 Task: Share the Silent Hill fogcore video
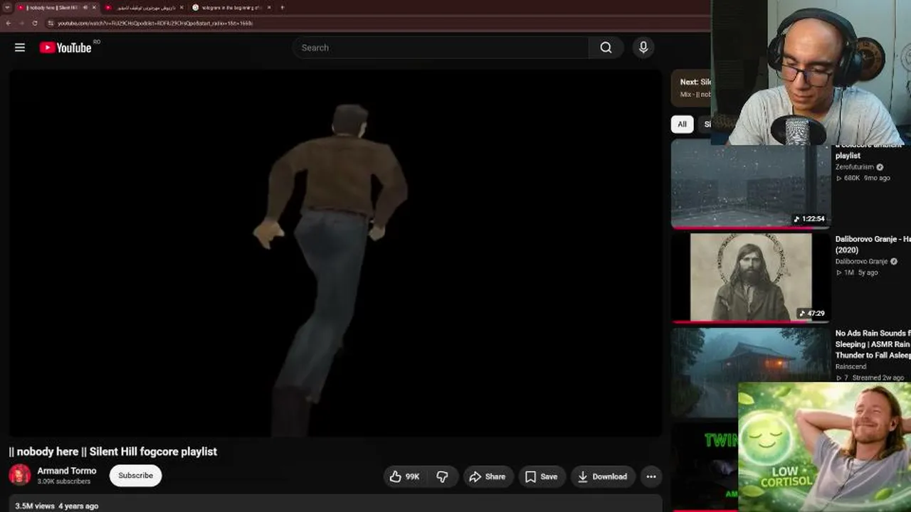tap(488, 476)
